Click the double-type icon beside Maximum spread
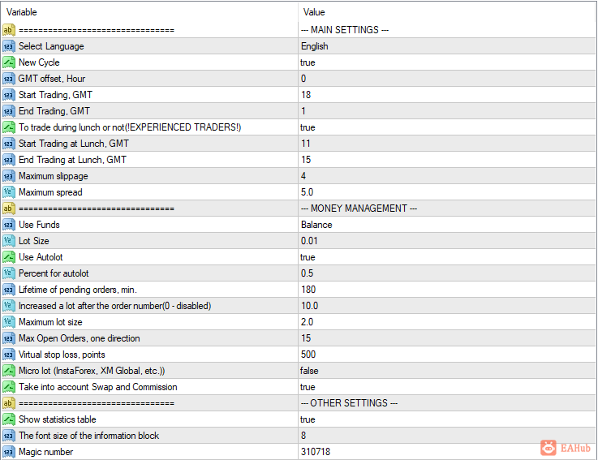The image size is (598, 460). point(9,192)
